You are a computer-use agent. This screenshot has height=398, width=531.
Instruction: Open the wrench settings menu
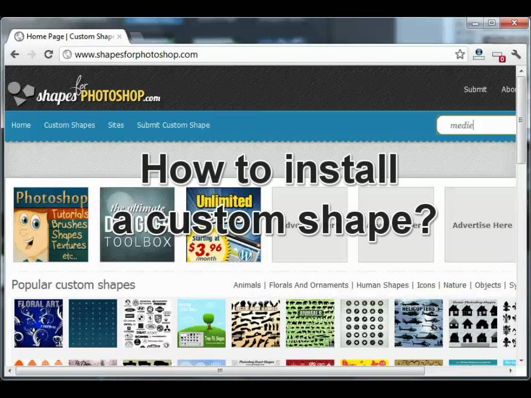(516, 54)
